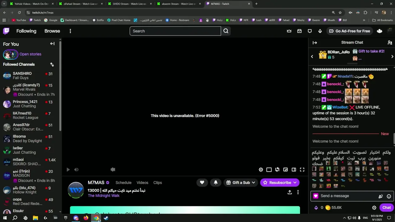Open chat settings gear
The image size is (395, 222).
tap(374, 208)
